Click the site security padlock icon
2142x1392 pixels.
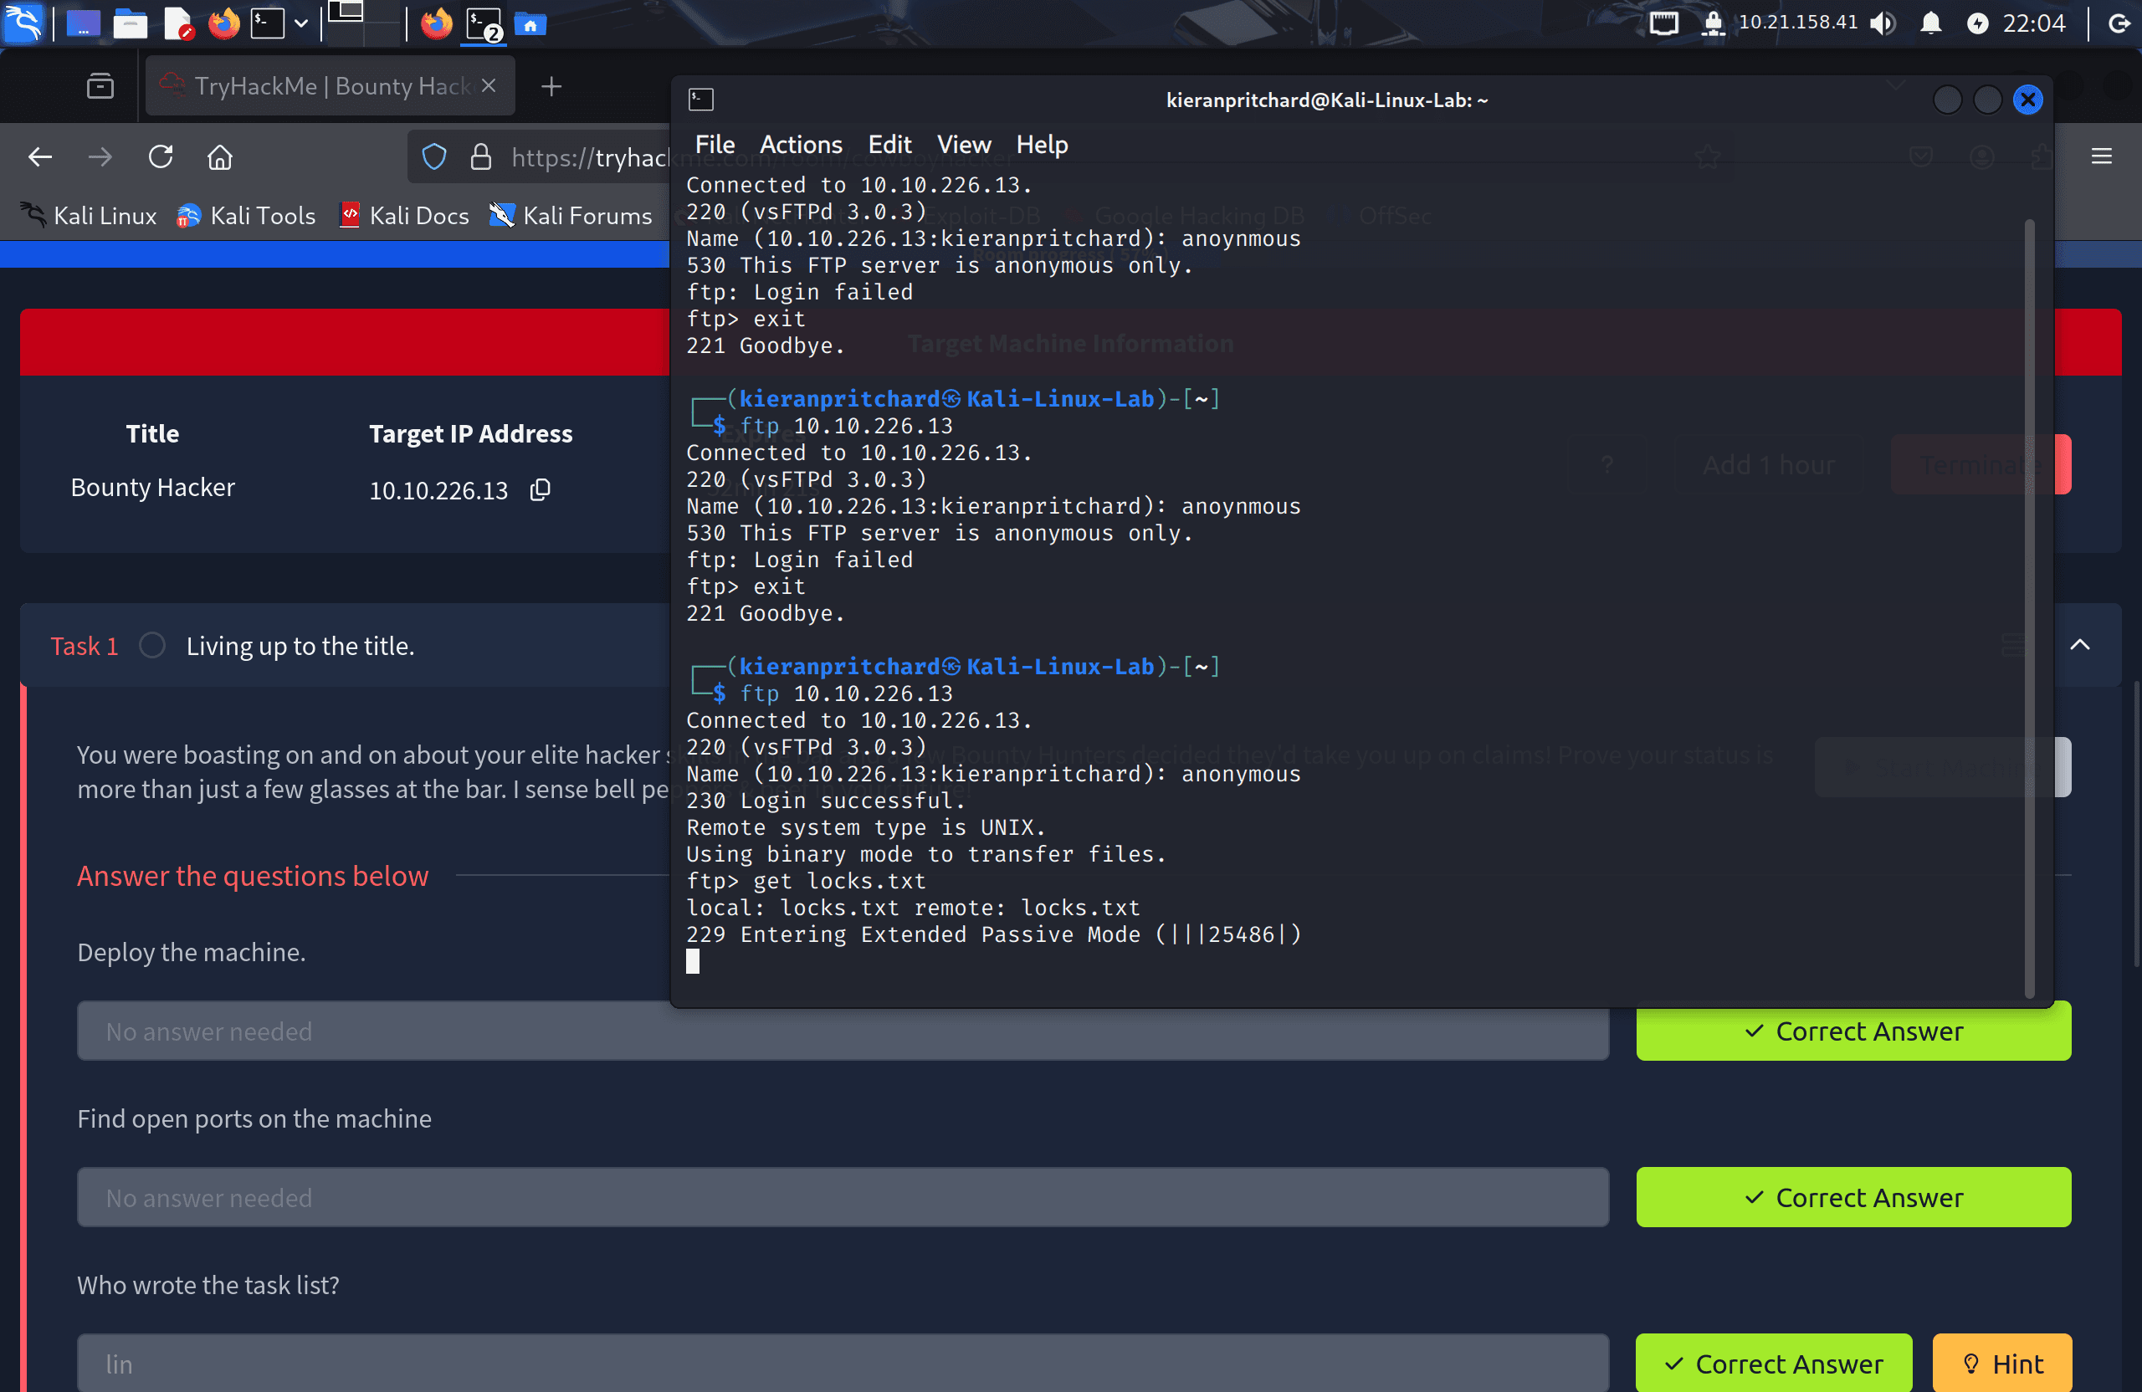point(481,157)
